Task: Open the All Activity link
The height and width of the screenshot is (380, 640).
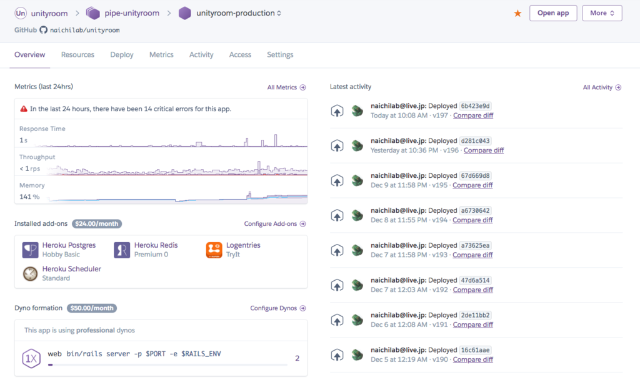Action: point(602,87)
